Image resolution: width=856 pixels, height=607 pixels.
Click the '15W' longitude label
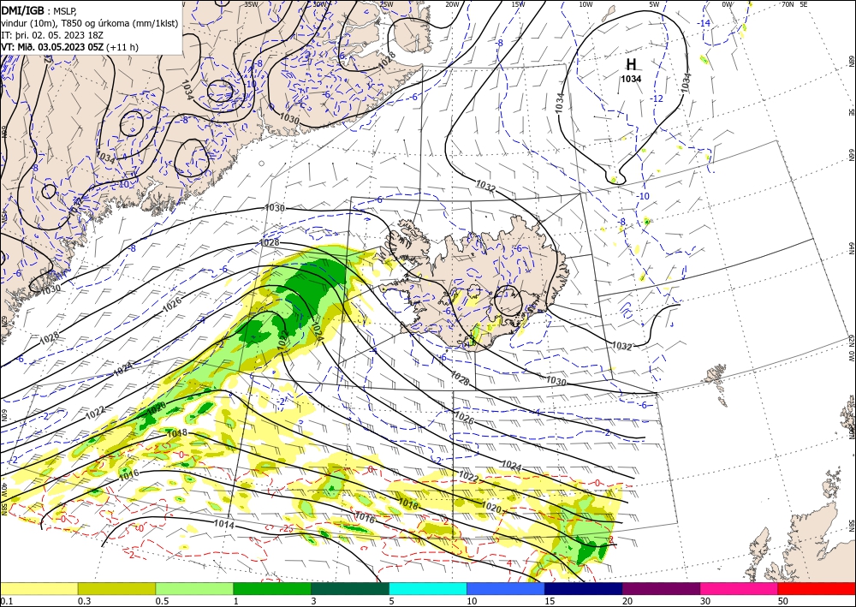[519, 4]
